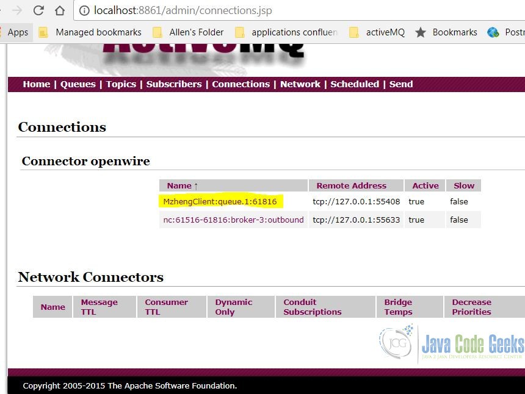
Task: Open the Queues page in ActiveMQ navigation
Action: (x=78, y=84)
